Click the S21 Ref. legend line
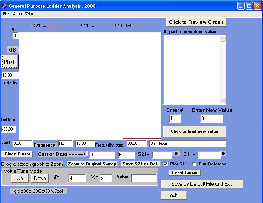The height and width of the screenshot is (203, 263). (x=143, y=26)
